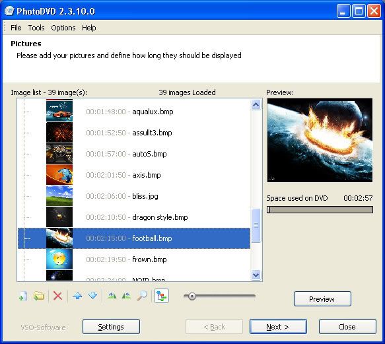Open the Help menu
The width and height of the screenshot is (385, 344).
(x=89, y=28)
